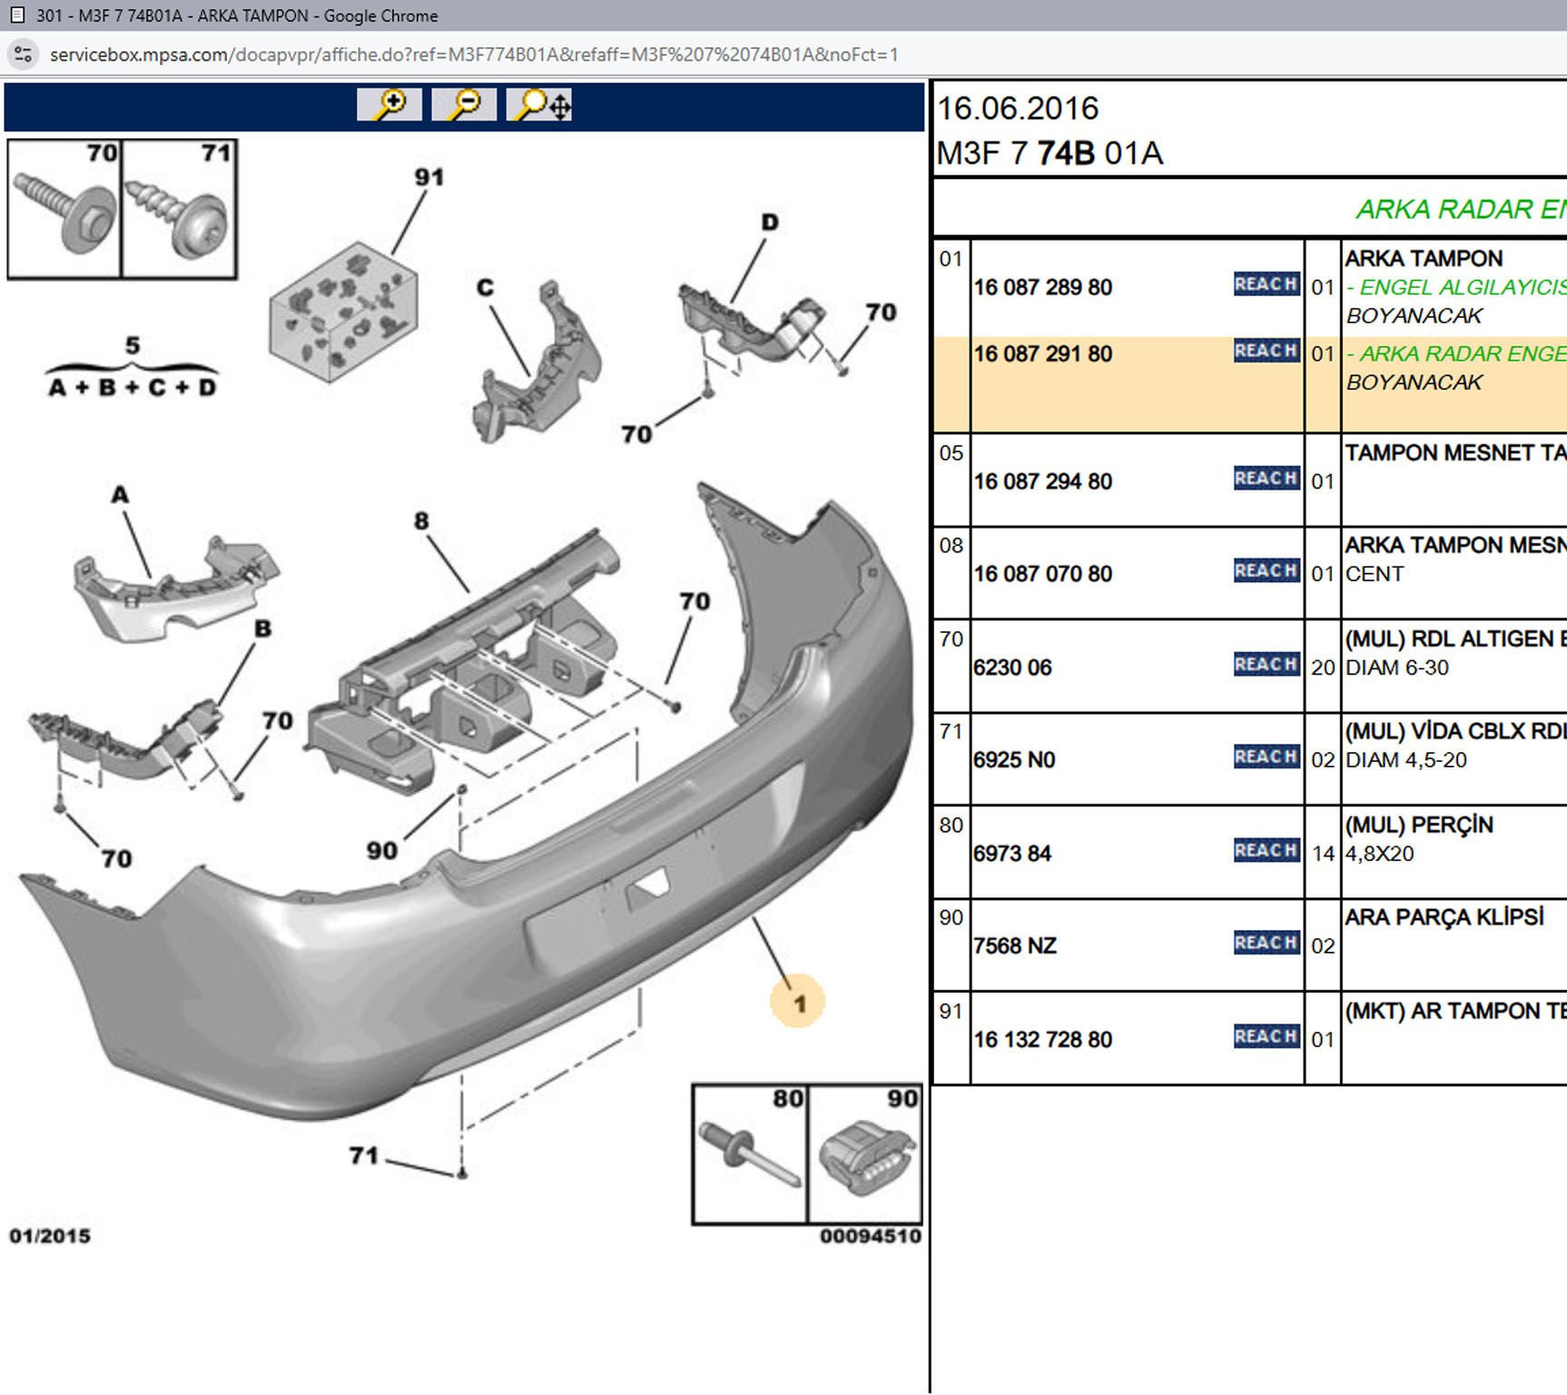Click the zoom out magnifier icon
This screenshot has width=1567, height=1395.
[x=464, y=105]
